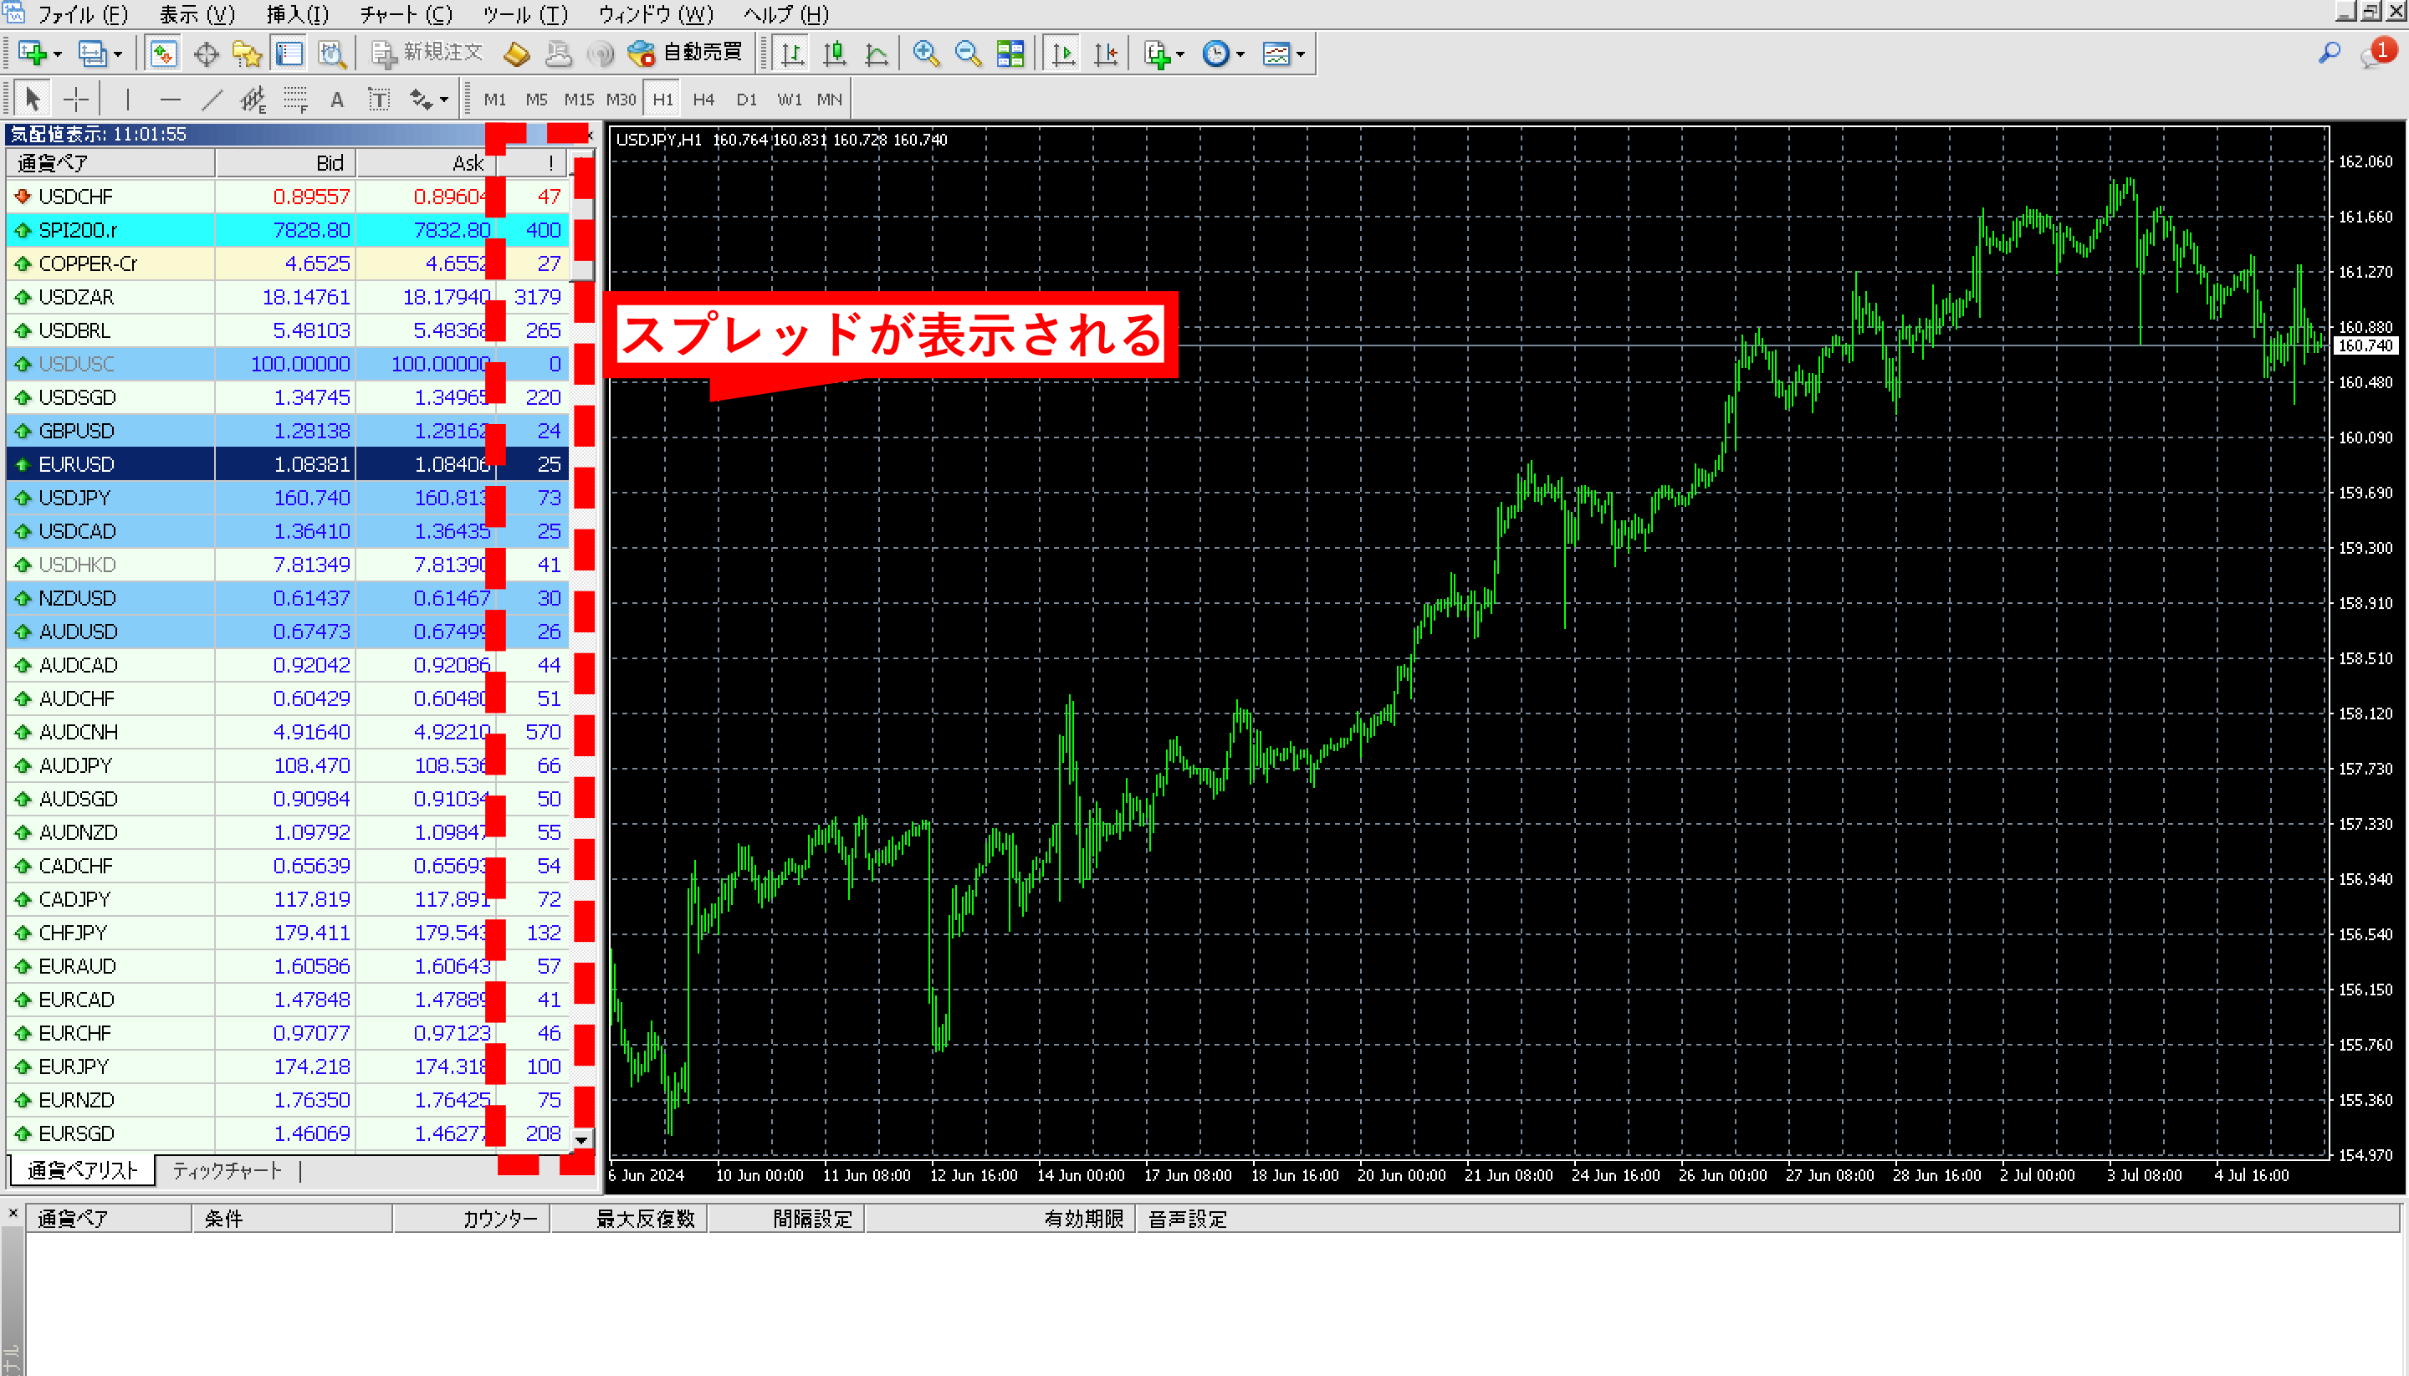Switch timeframe to H4
This screenshot has width=2409, height=1376.
(704, 100)
